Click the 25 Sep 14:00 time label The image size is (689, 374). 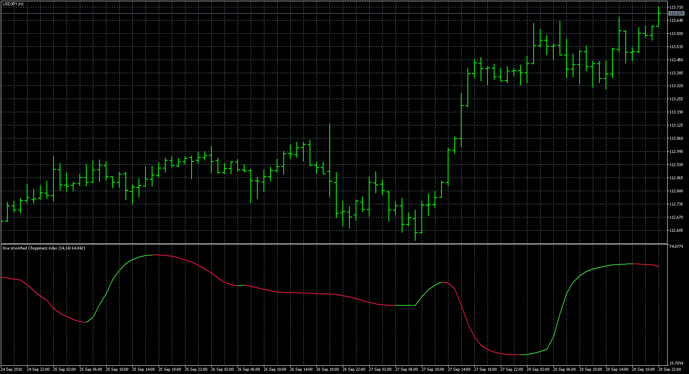click(143, 369)
